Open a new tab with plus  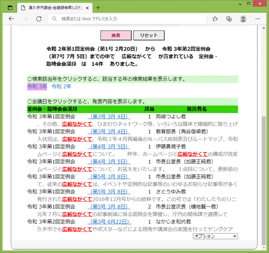[x=98, y=8]
